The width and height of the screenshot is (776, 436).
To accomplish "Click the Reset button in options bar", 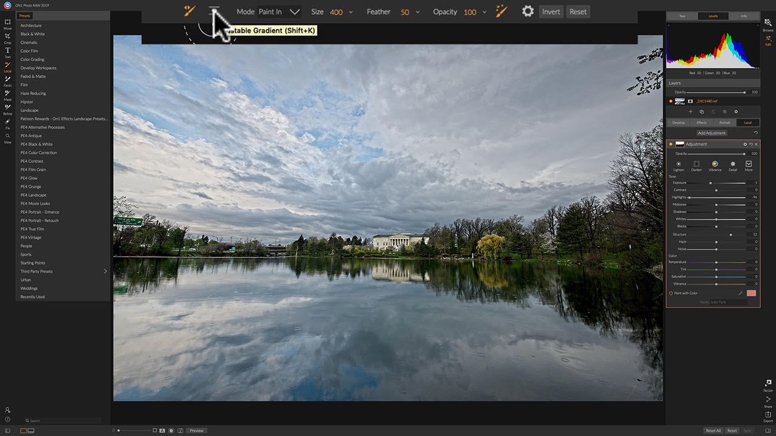I will (578, 12).
